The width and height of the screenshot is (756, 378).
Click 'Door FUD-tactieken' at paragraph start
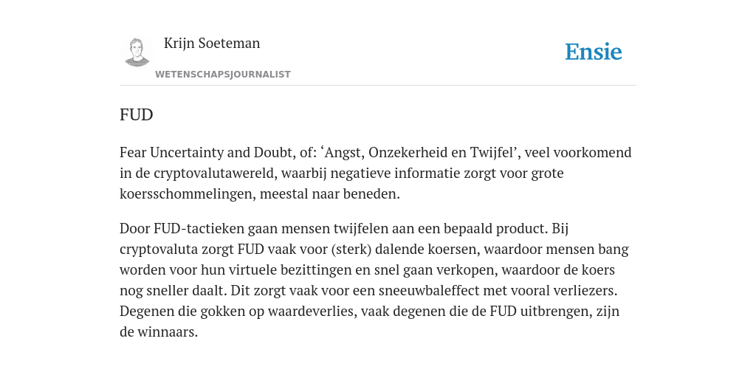(182, 229)
